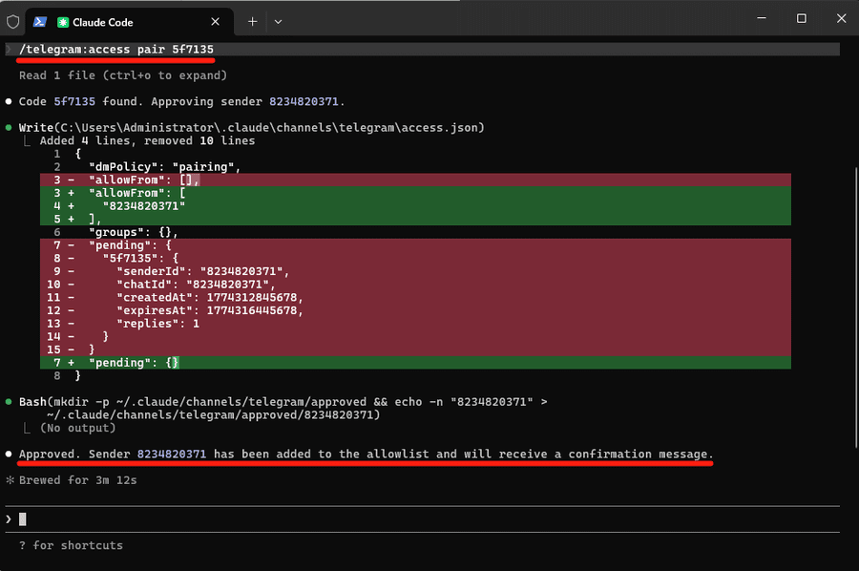Image resolution: width=859 pixels, height=571 pixels.
Task: Click the Write access.json path line
Action: (251, 128)
